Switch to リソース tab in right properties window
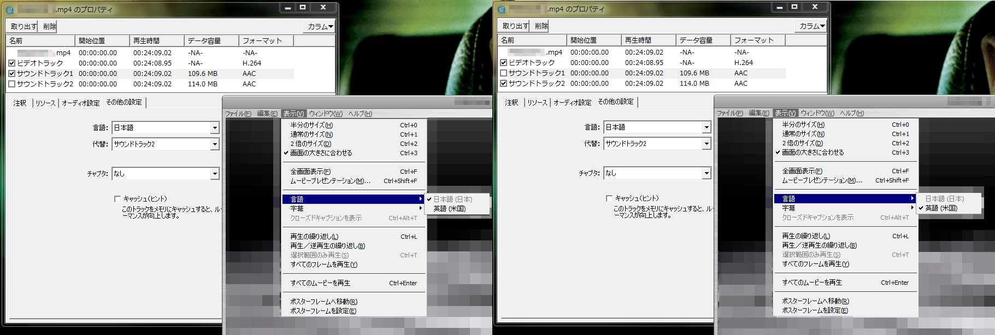The image size is (995, 335). [x=537, y=102]
